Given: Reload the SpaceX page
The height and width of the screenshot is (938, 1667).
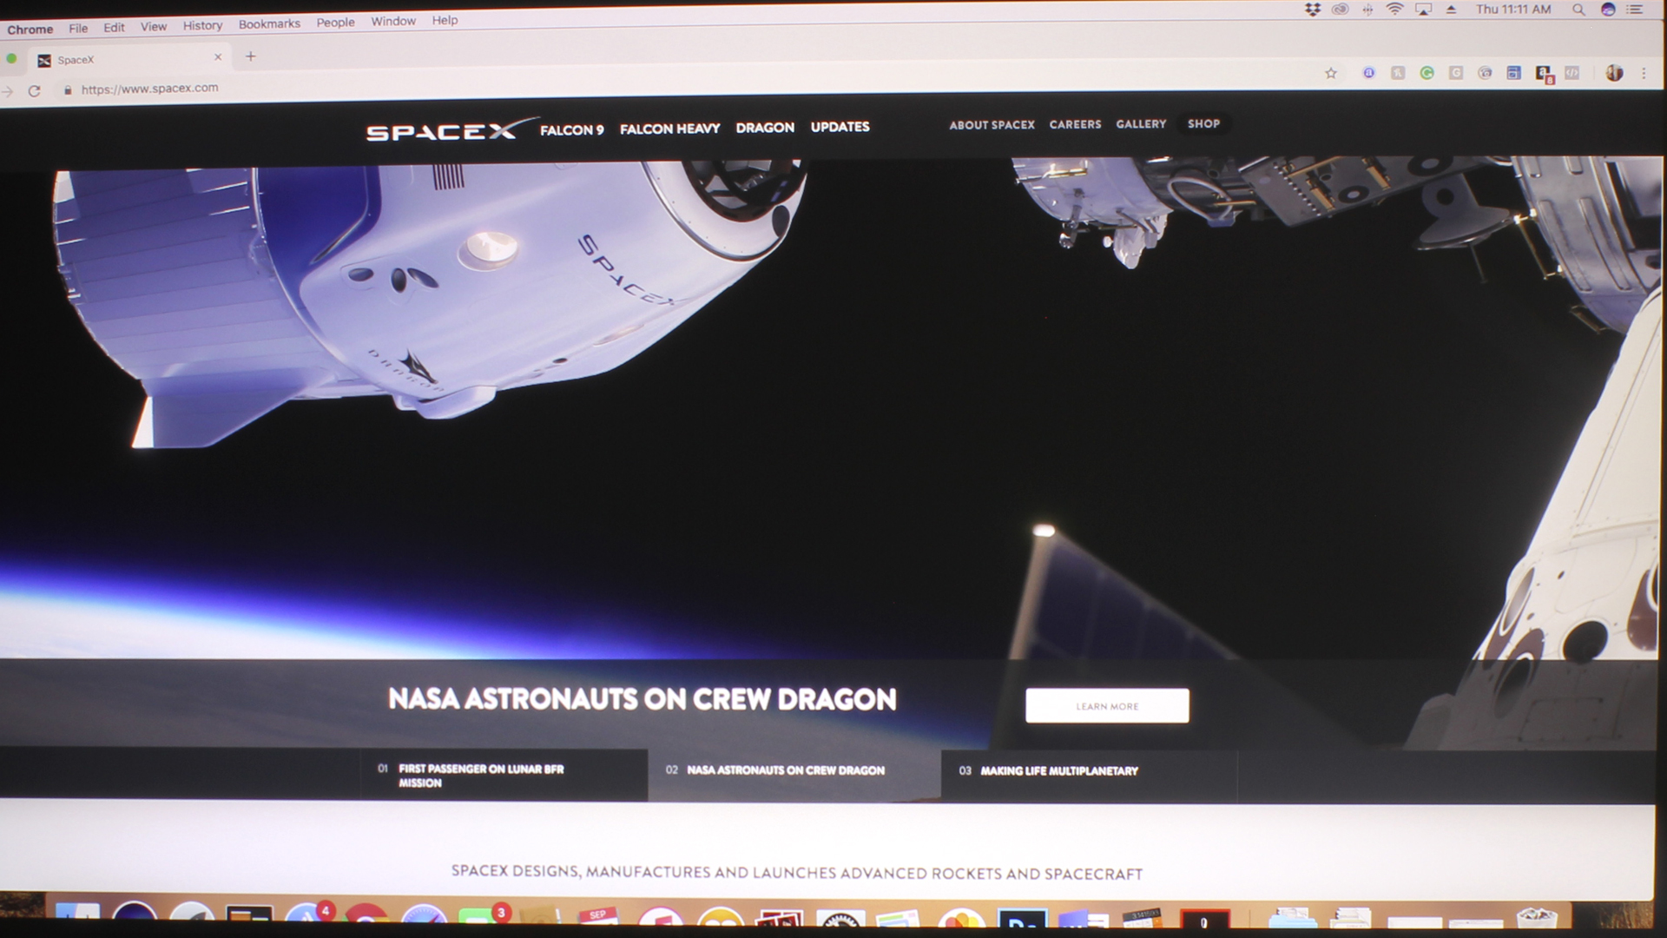Looking at the screenshot, I should (34, 90).
